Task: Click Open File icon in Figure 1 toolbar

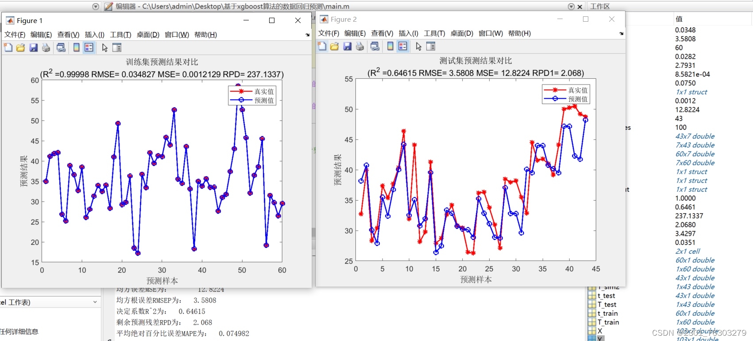Action: pyautogui.click(x=20, y=47)
